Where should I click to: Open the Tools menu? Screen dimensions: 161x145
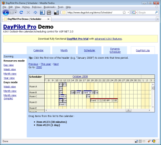61,7
